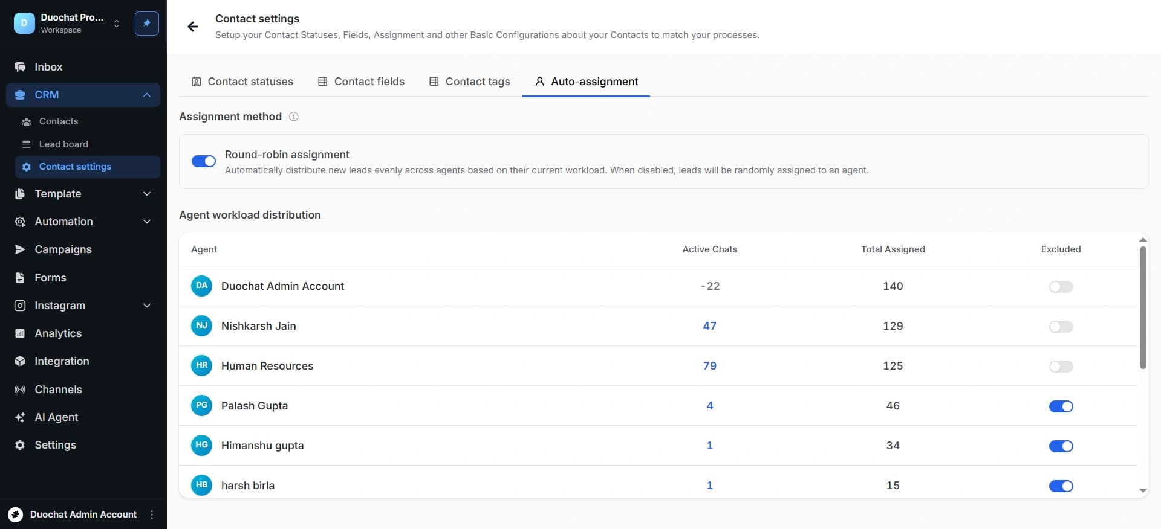Viewport: 1161px width, 529px height.
Task: Click the PG agent avatar
Action: coord(201,405)
